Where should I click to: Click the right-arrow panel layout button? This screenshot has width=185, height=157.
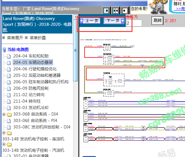coord(107,11)
